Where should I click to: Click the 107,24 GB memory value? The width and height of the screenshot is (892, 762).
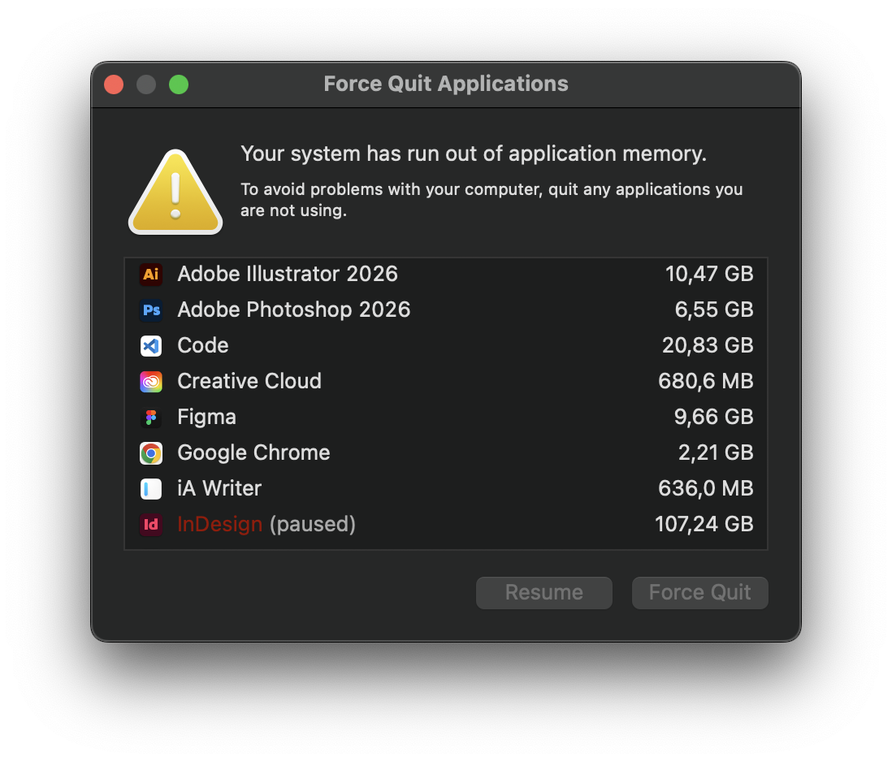point(704,524)
